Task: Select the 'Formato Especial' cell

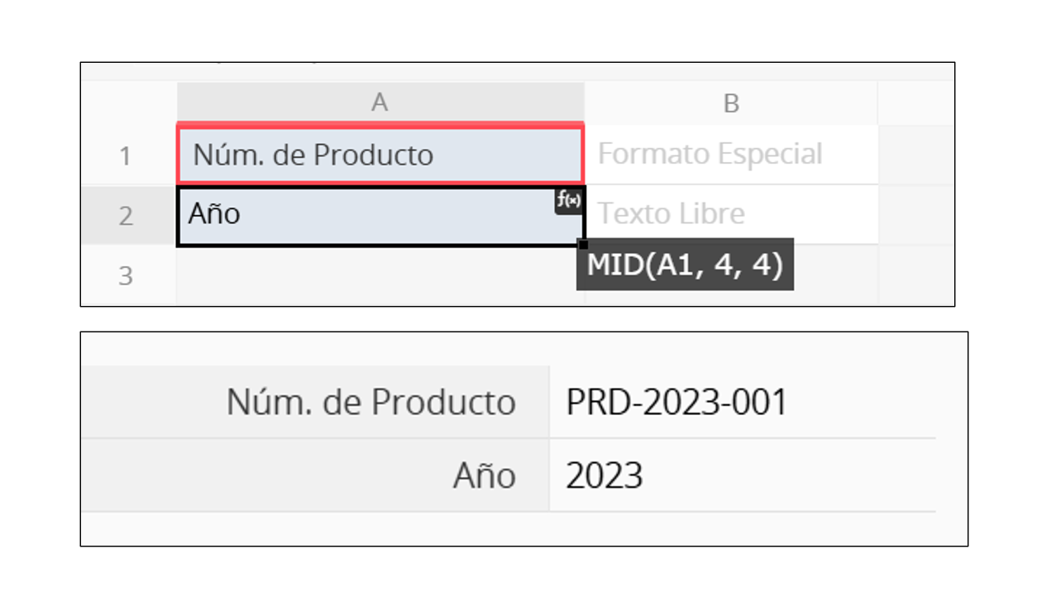Action: [x=730, y=155]
